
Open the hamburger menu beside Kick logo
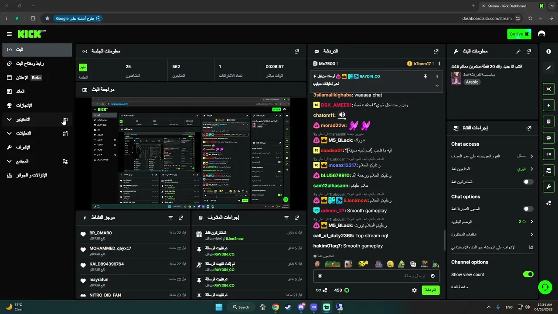9,34
